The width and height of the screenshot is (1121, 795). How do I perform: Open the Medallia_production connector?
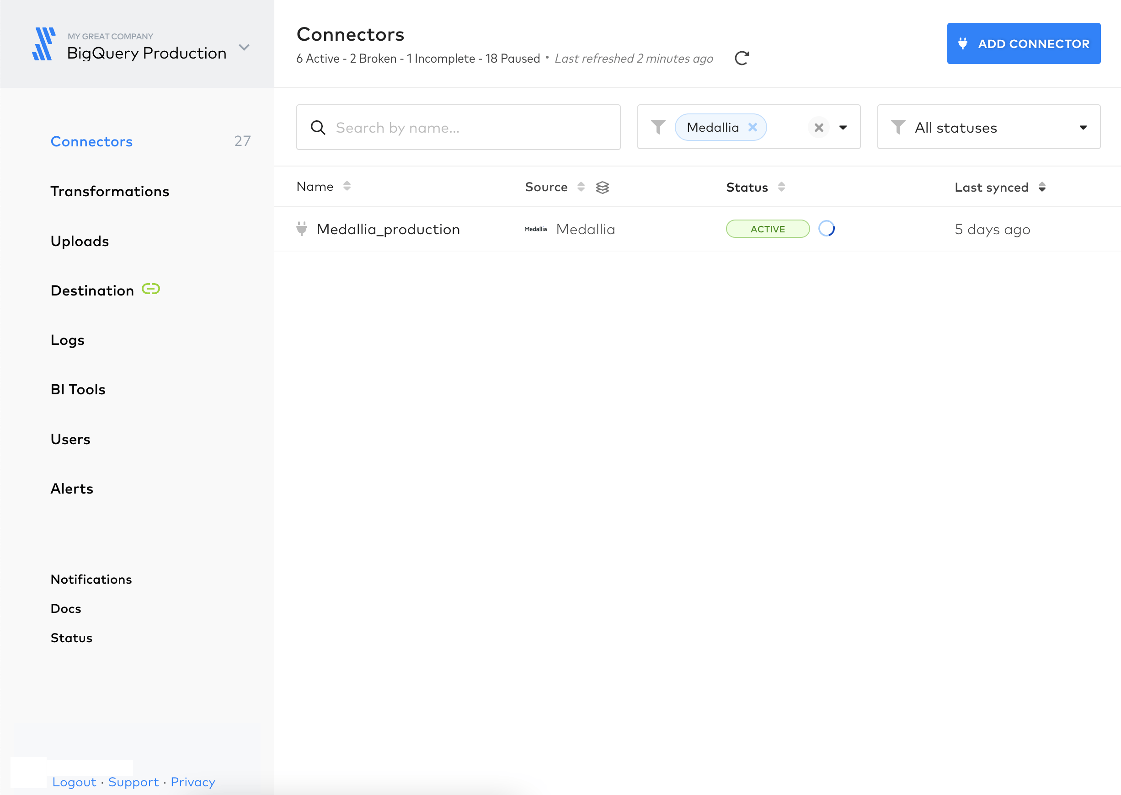[388, 229]
